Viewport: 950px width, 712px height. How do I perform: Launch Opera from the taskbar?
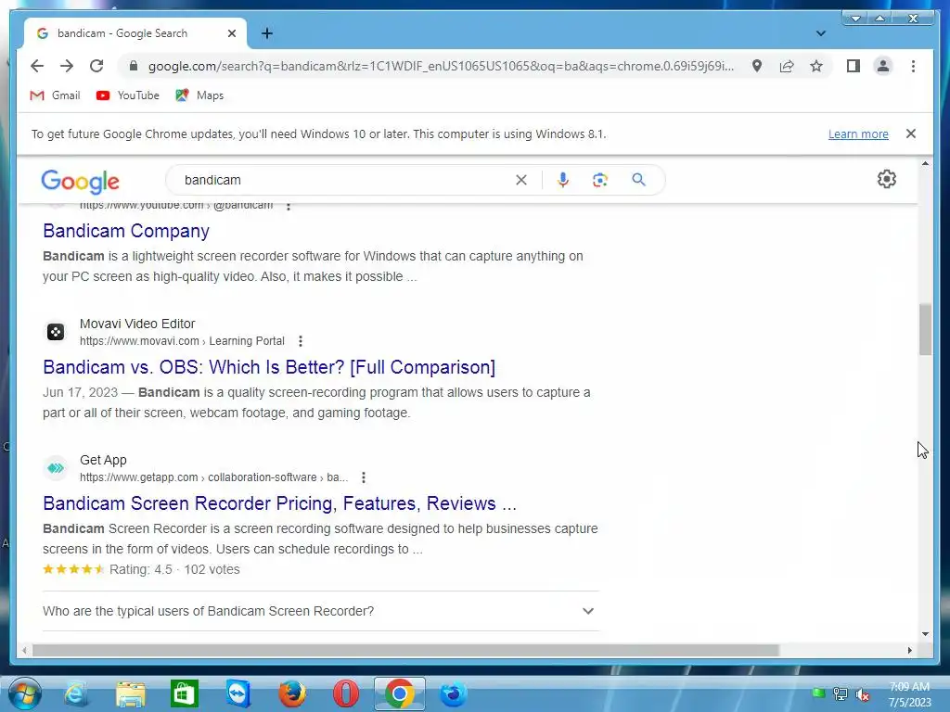click(x=346, y=693)
